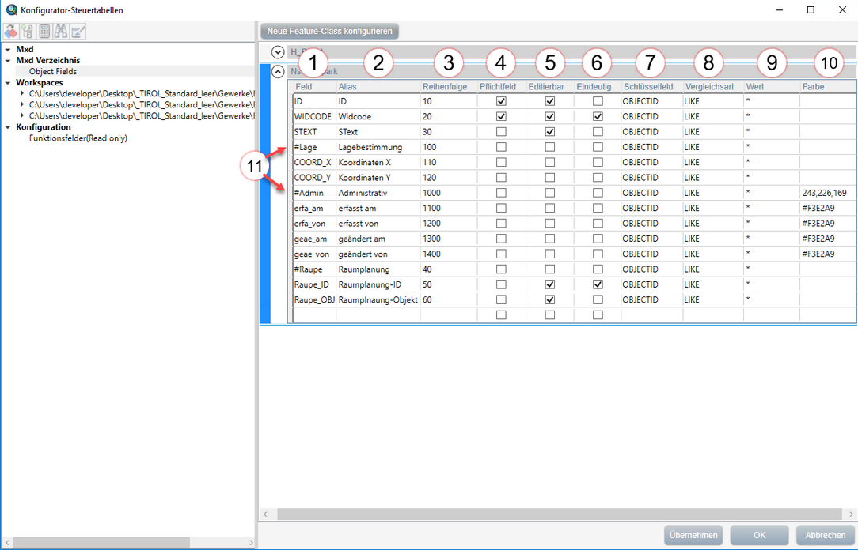
Task: Select Object Fields in the tree
Action: tap(53, 72)
